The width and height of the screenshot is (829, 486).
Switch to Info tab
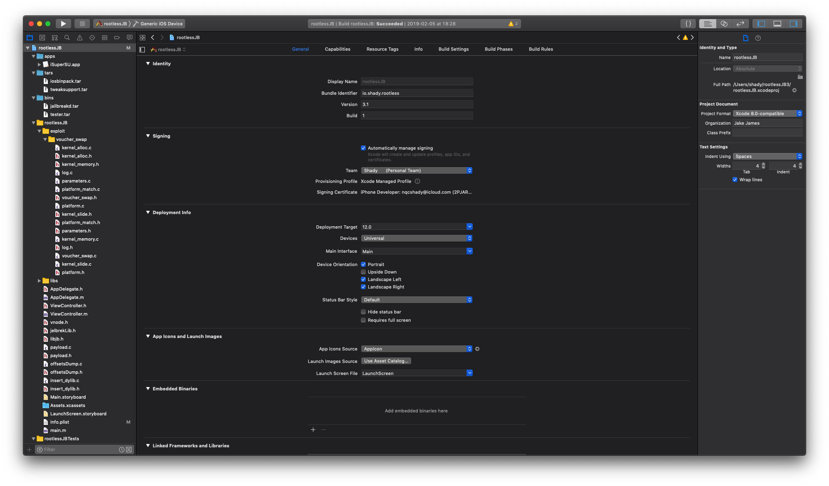point(418,49)
